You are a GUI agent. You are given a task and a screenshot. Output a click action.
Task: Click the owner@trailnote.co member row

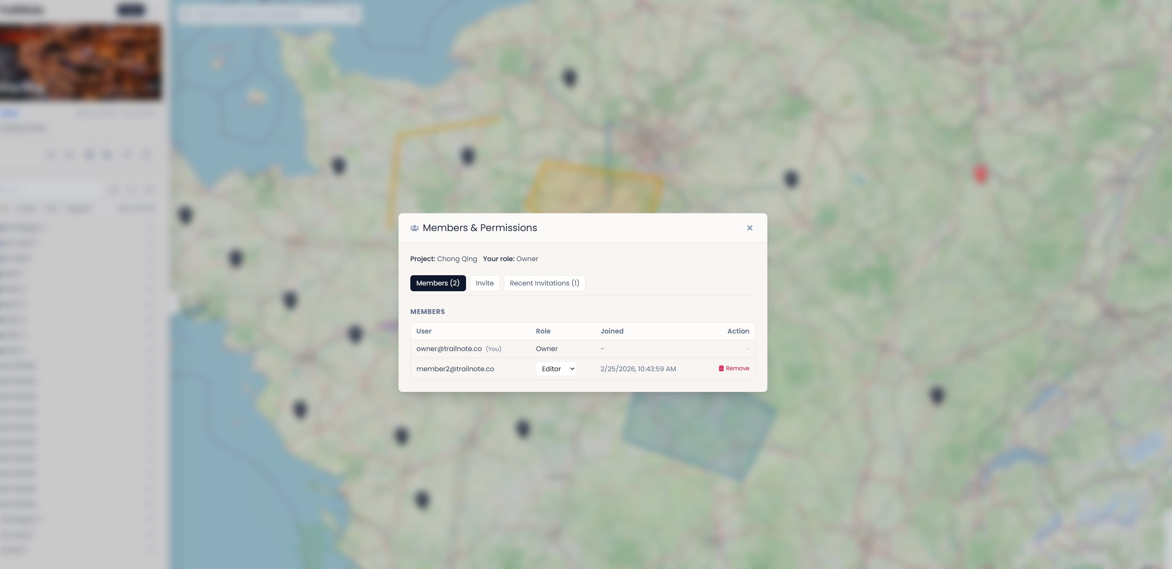pos(448,349)
